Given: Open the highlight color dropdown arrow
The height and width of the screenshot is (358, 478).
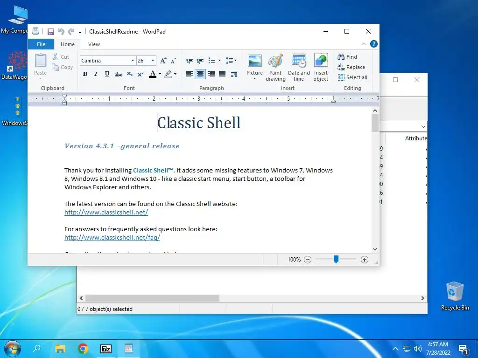Looking at the screenshot, I should tap(176, 74).
